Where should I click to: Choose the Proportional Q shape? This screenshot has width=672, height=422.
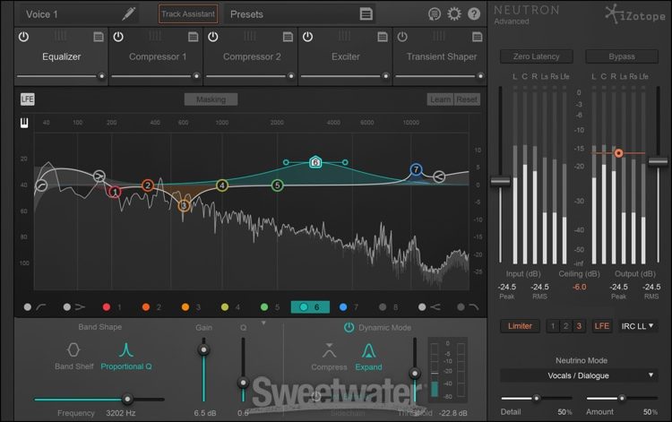coord(126,357)
